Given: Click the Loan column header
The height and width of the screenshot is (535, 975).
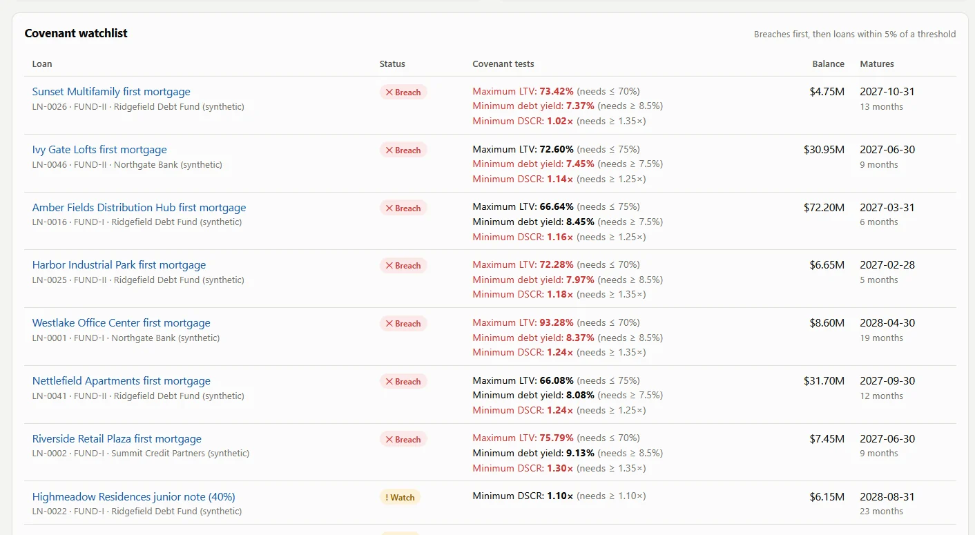Looking at the screenshot, I should point(42,64).
